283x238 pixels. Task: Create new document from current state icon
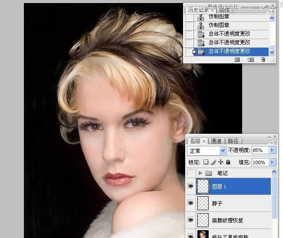pyautogui.click(x=237, y=59)
